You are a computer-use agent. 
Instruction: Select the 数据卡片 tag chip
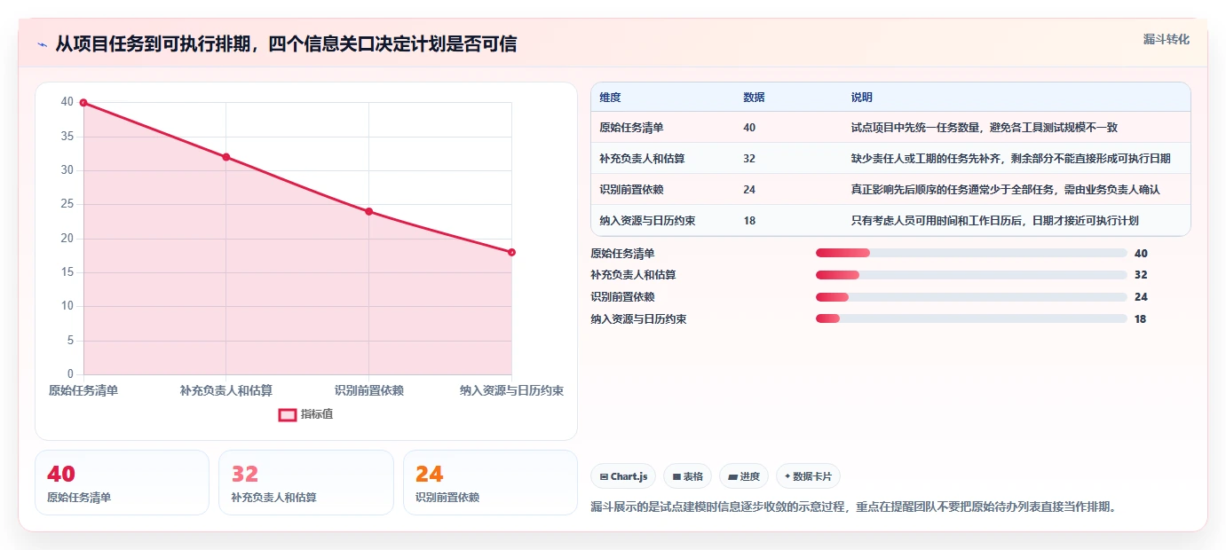(x=808, y=476)
